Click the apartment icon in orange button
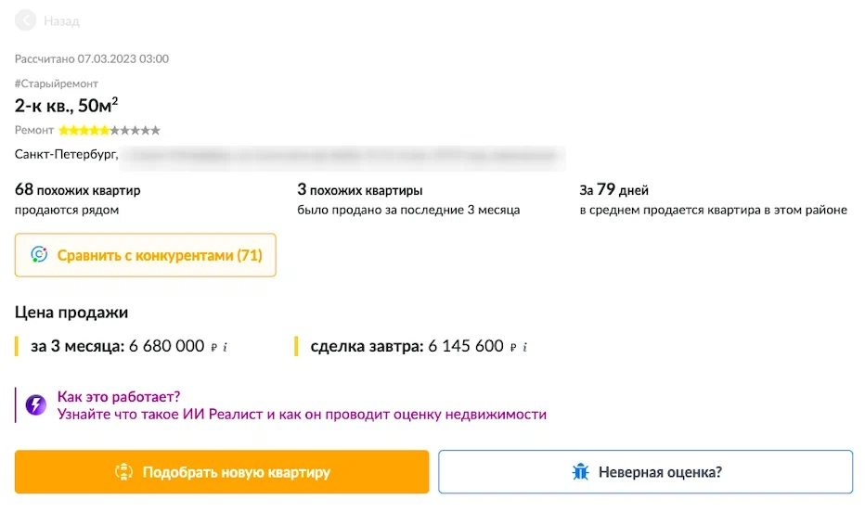Viewport: 865px width, 512px height. 123,472
